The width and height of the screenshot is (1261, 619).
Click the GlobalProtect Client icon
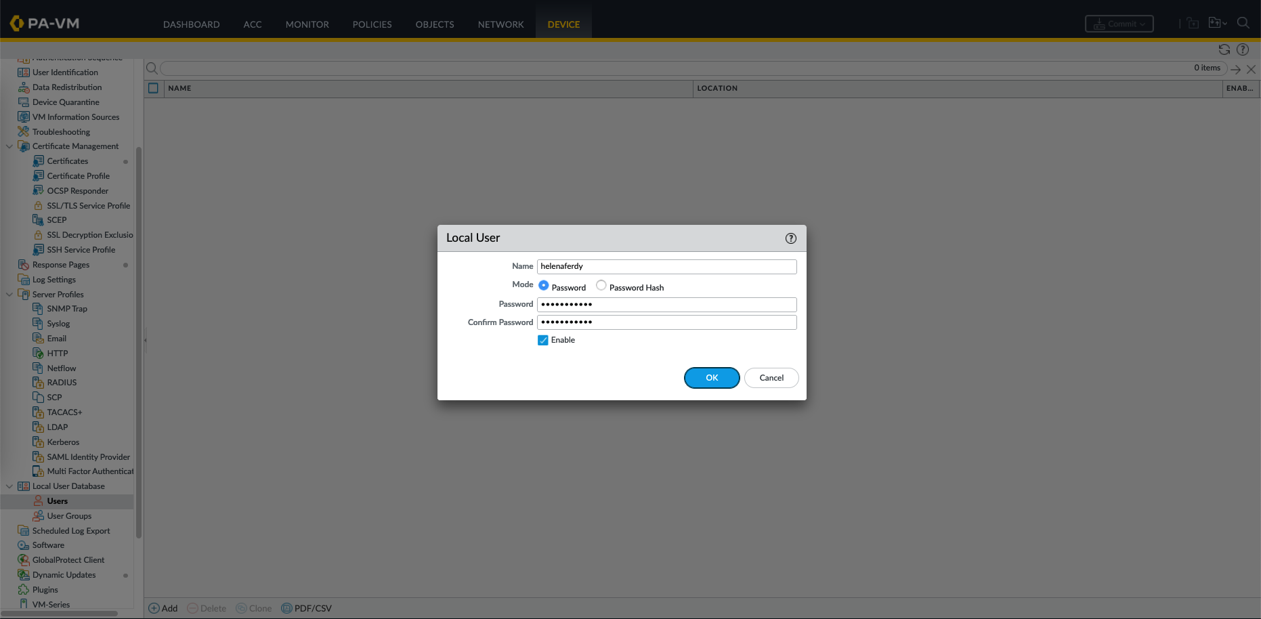[24, 560]
